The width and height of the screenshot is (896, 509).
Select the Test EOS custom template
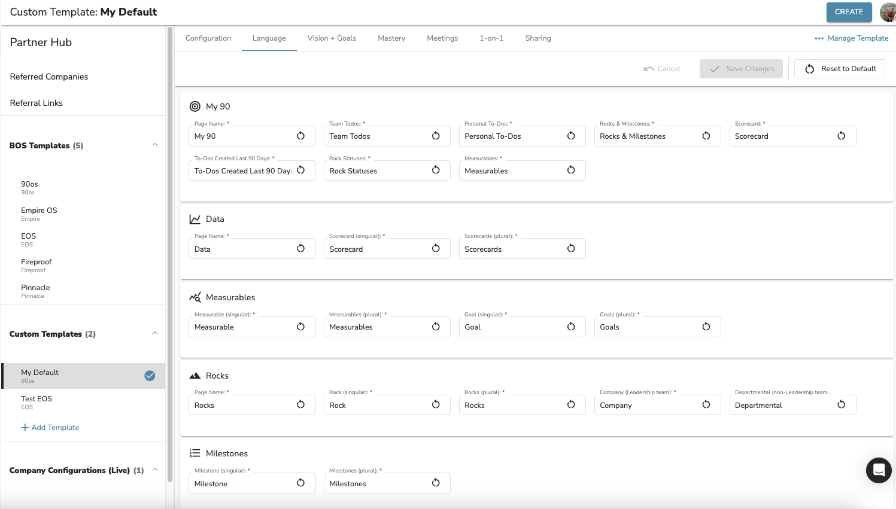[x=83, y=403]
